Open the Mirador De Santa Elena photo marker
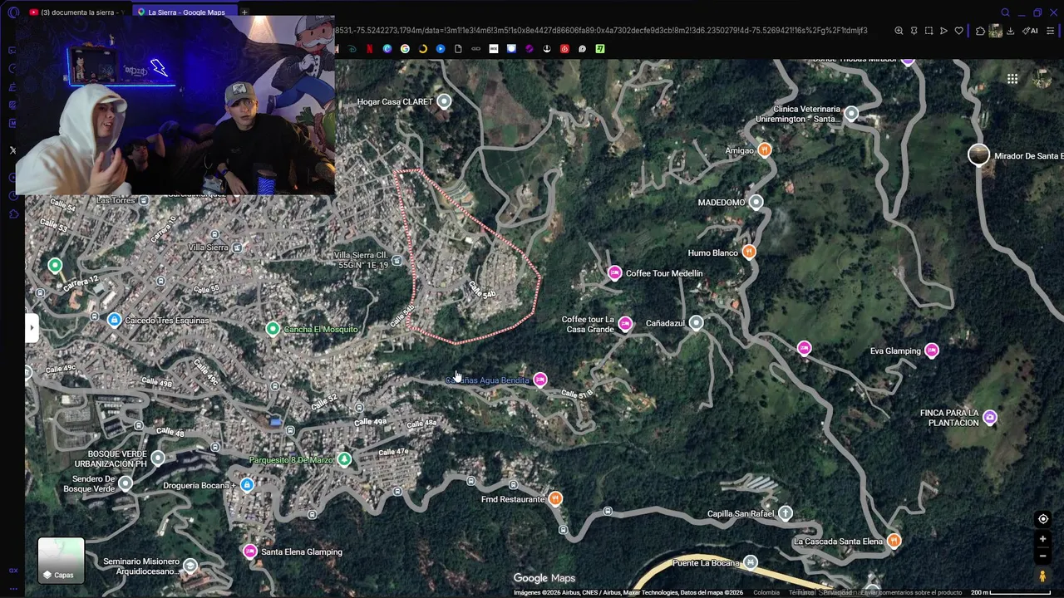Viewport: 1064px width, 598px height. click(x=979, y=154)
